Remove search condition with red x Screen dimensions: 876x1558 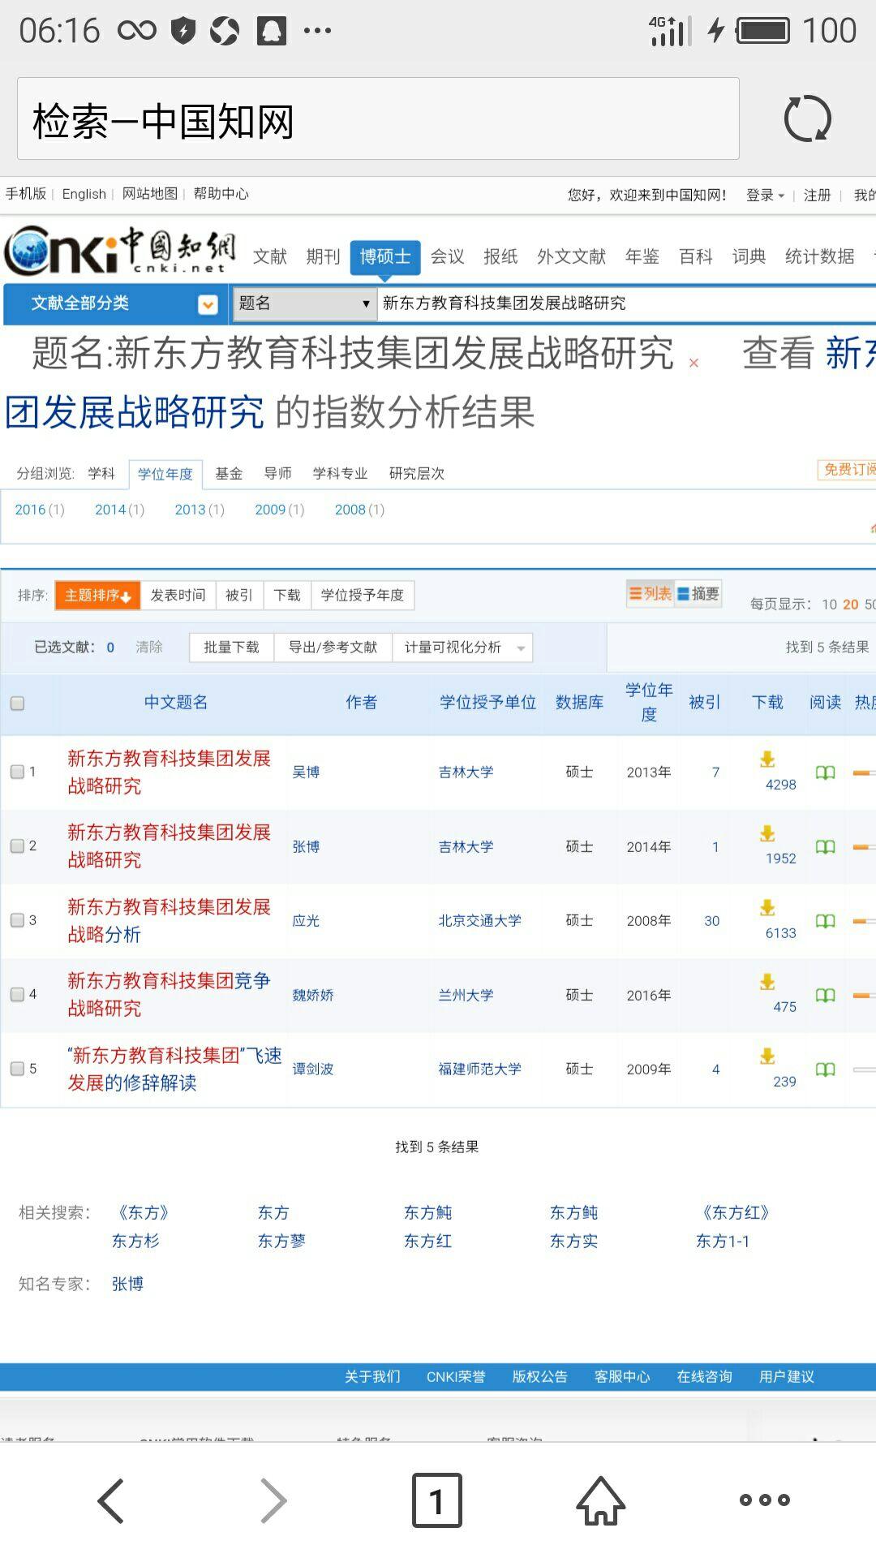693,363
